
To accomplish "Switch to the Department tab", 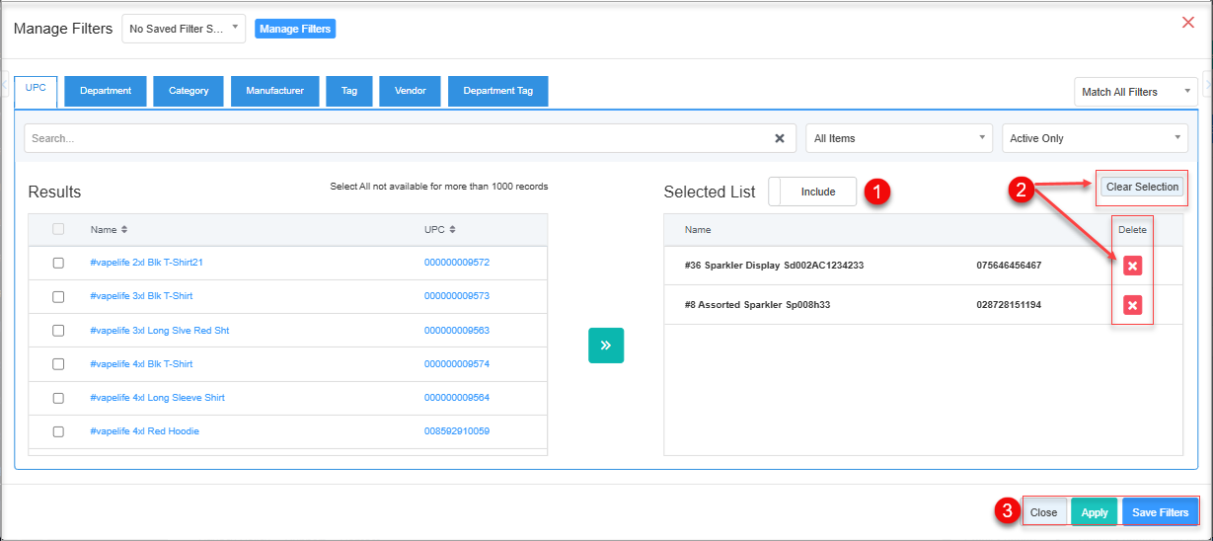I will coord(106,91).
